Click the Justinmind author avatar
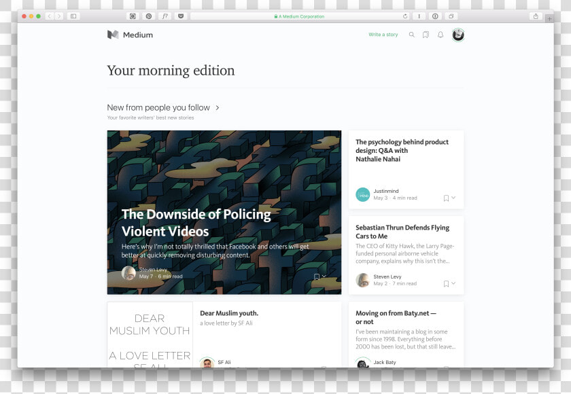The image size is (571, 394). (363, 194)
